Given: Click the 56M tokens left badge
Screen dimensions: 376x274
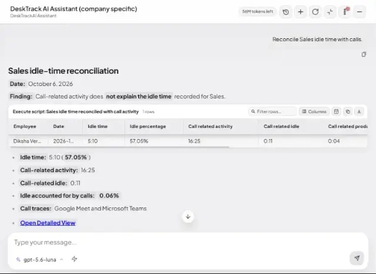Looking at the screenshot, I should pos(257,12).
